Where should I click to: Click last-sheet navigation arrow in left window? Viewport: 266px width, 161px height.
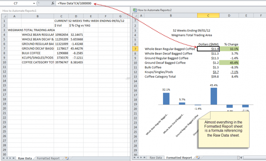click(14, 158)
